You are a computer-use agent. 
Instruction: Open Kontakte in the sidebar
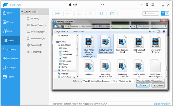pos(10,49)
